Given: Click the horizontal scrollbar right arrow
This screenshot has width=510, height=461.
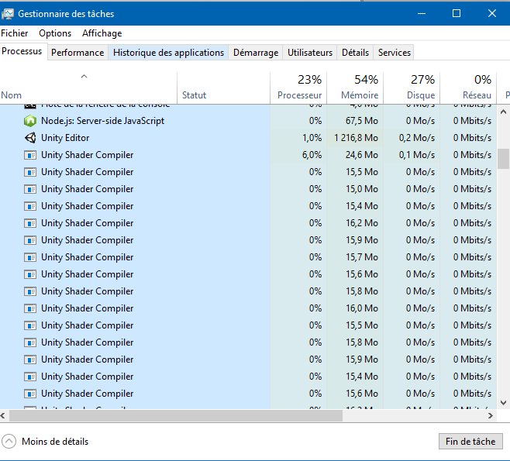Looking at the screenshot, I should (491, 415).
